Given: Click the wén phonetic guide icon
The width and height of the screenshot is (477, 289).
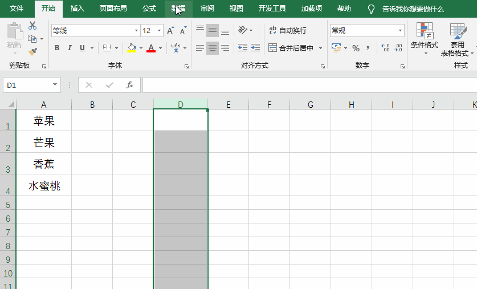Looking at the screenshot, I should pos(176,48).
